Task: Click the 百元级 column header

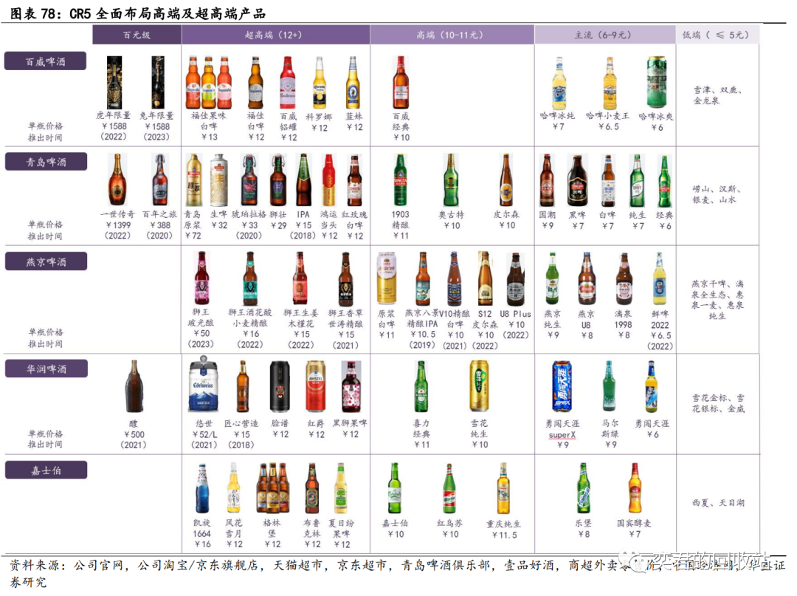Action: coord(137,35)
